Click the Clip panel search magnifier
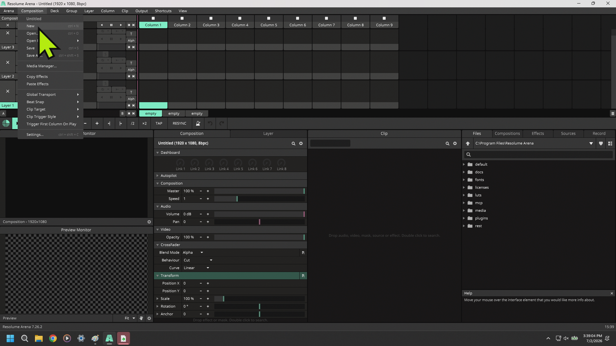Screen dimensions: 616x346 (x=447, y=144)
